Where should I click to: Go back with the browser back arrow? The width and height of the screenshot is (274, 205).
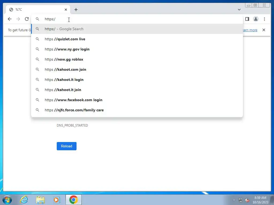[x=10, y=19]
